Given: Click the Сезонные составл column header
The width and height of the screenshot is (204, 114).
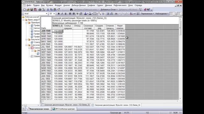Looking at the screenshot, I should pyautogui.click(x=88, y=27).
